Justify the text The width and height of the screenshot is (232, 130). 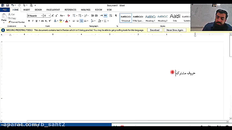click(85, 21)
